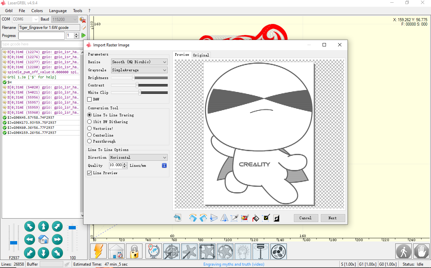Click the blower stand custom button
This screenshot has height=268, width=431.
261,251
